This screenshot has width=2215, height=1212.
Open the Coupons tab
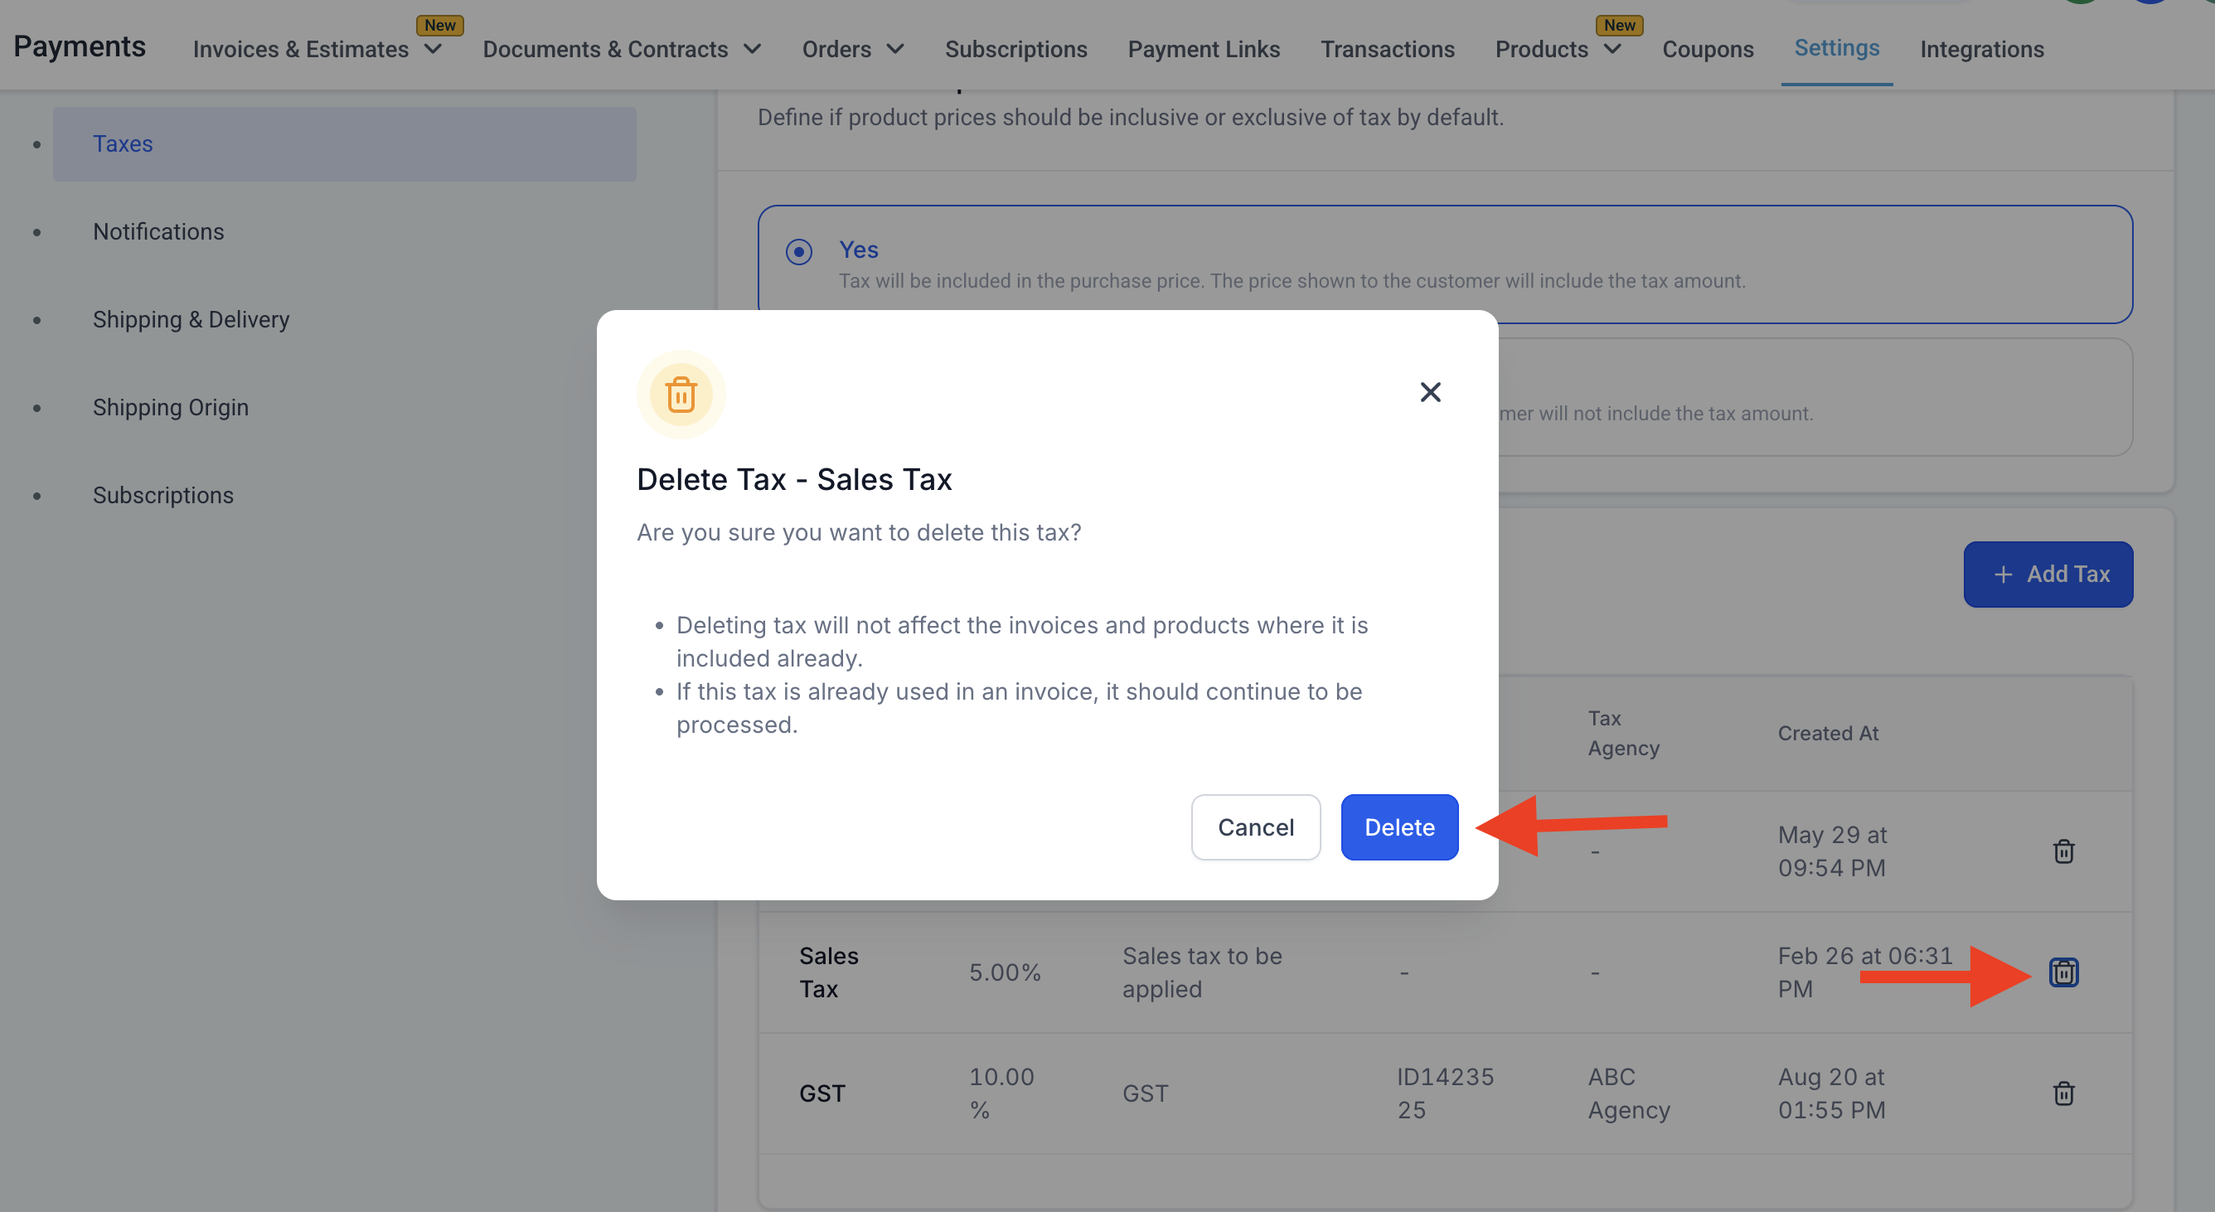(1707, 50)
